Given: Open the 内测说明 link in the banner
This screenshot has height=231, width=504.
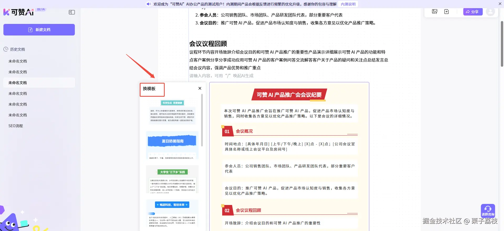Looking at the screenshot, I should (348, 4).
